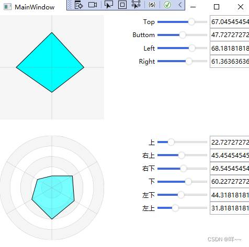The height and width of the screenshot is (247, 249).
Task: Focus the 下 value field showing 60.227
Action: pos(230,182)
